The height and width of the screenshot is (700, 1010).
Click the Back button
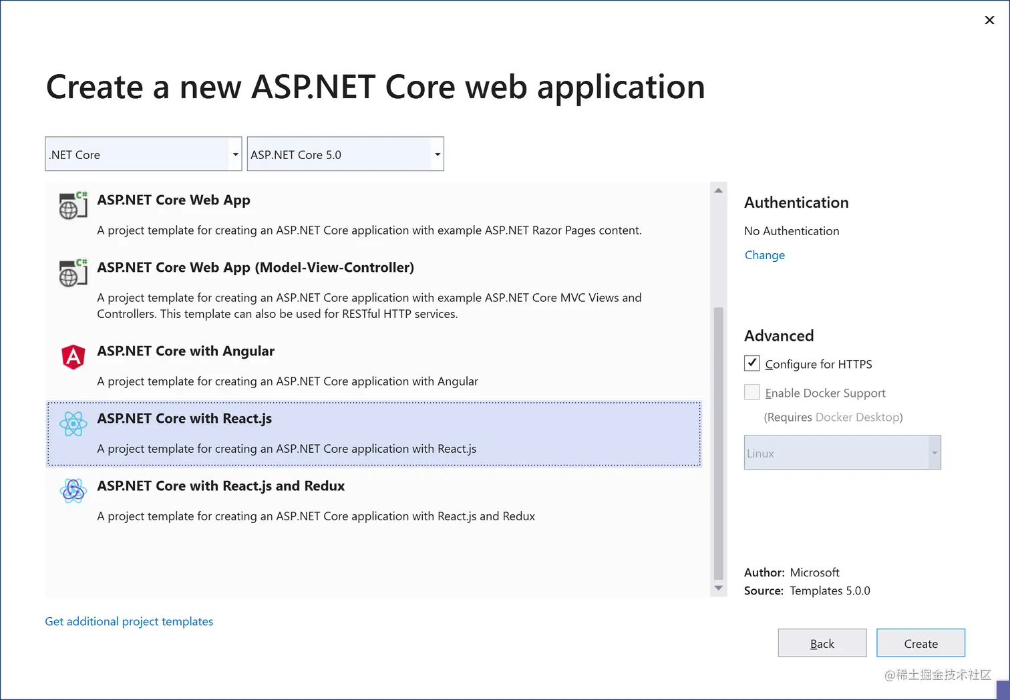coord(822,643)
